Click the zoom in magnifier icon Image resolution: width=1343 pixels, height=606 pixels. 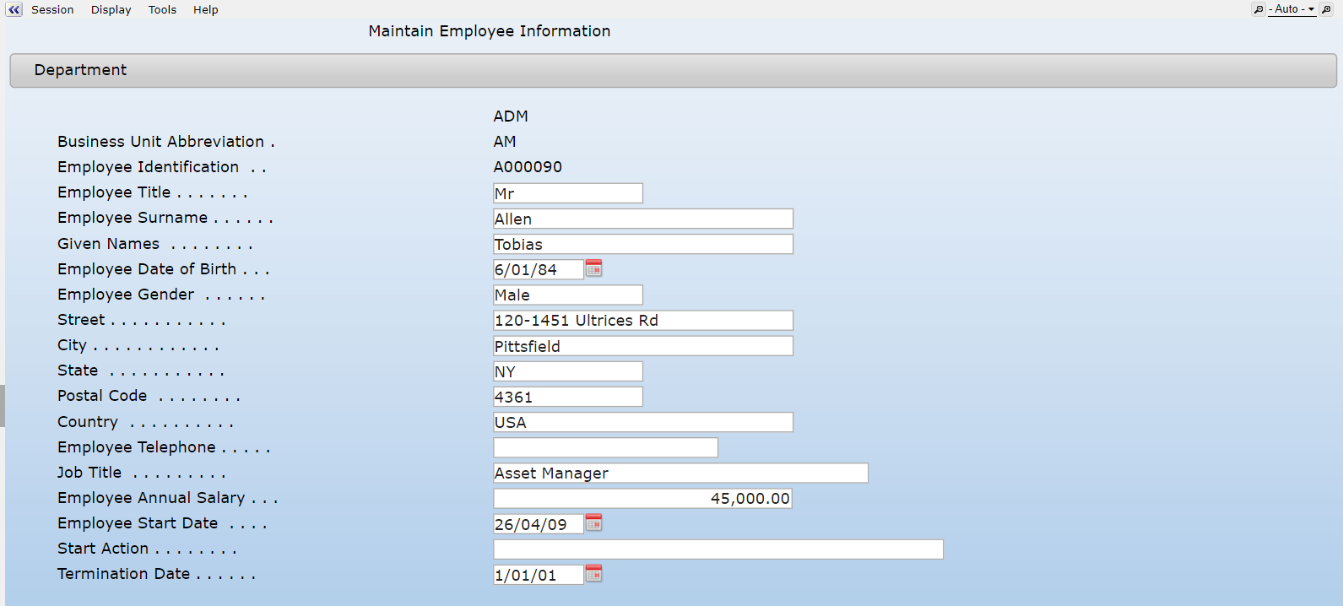pyautogui.click(x=1326, y=9)
